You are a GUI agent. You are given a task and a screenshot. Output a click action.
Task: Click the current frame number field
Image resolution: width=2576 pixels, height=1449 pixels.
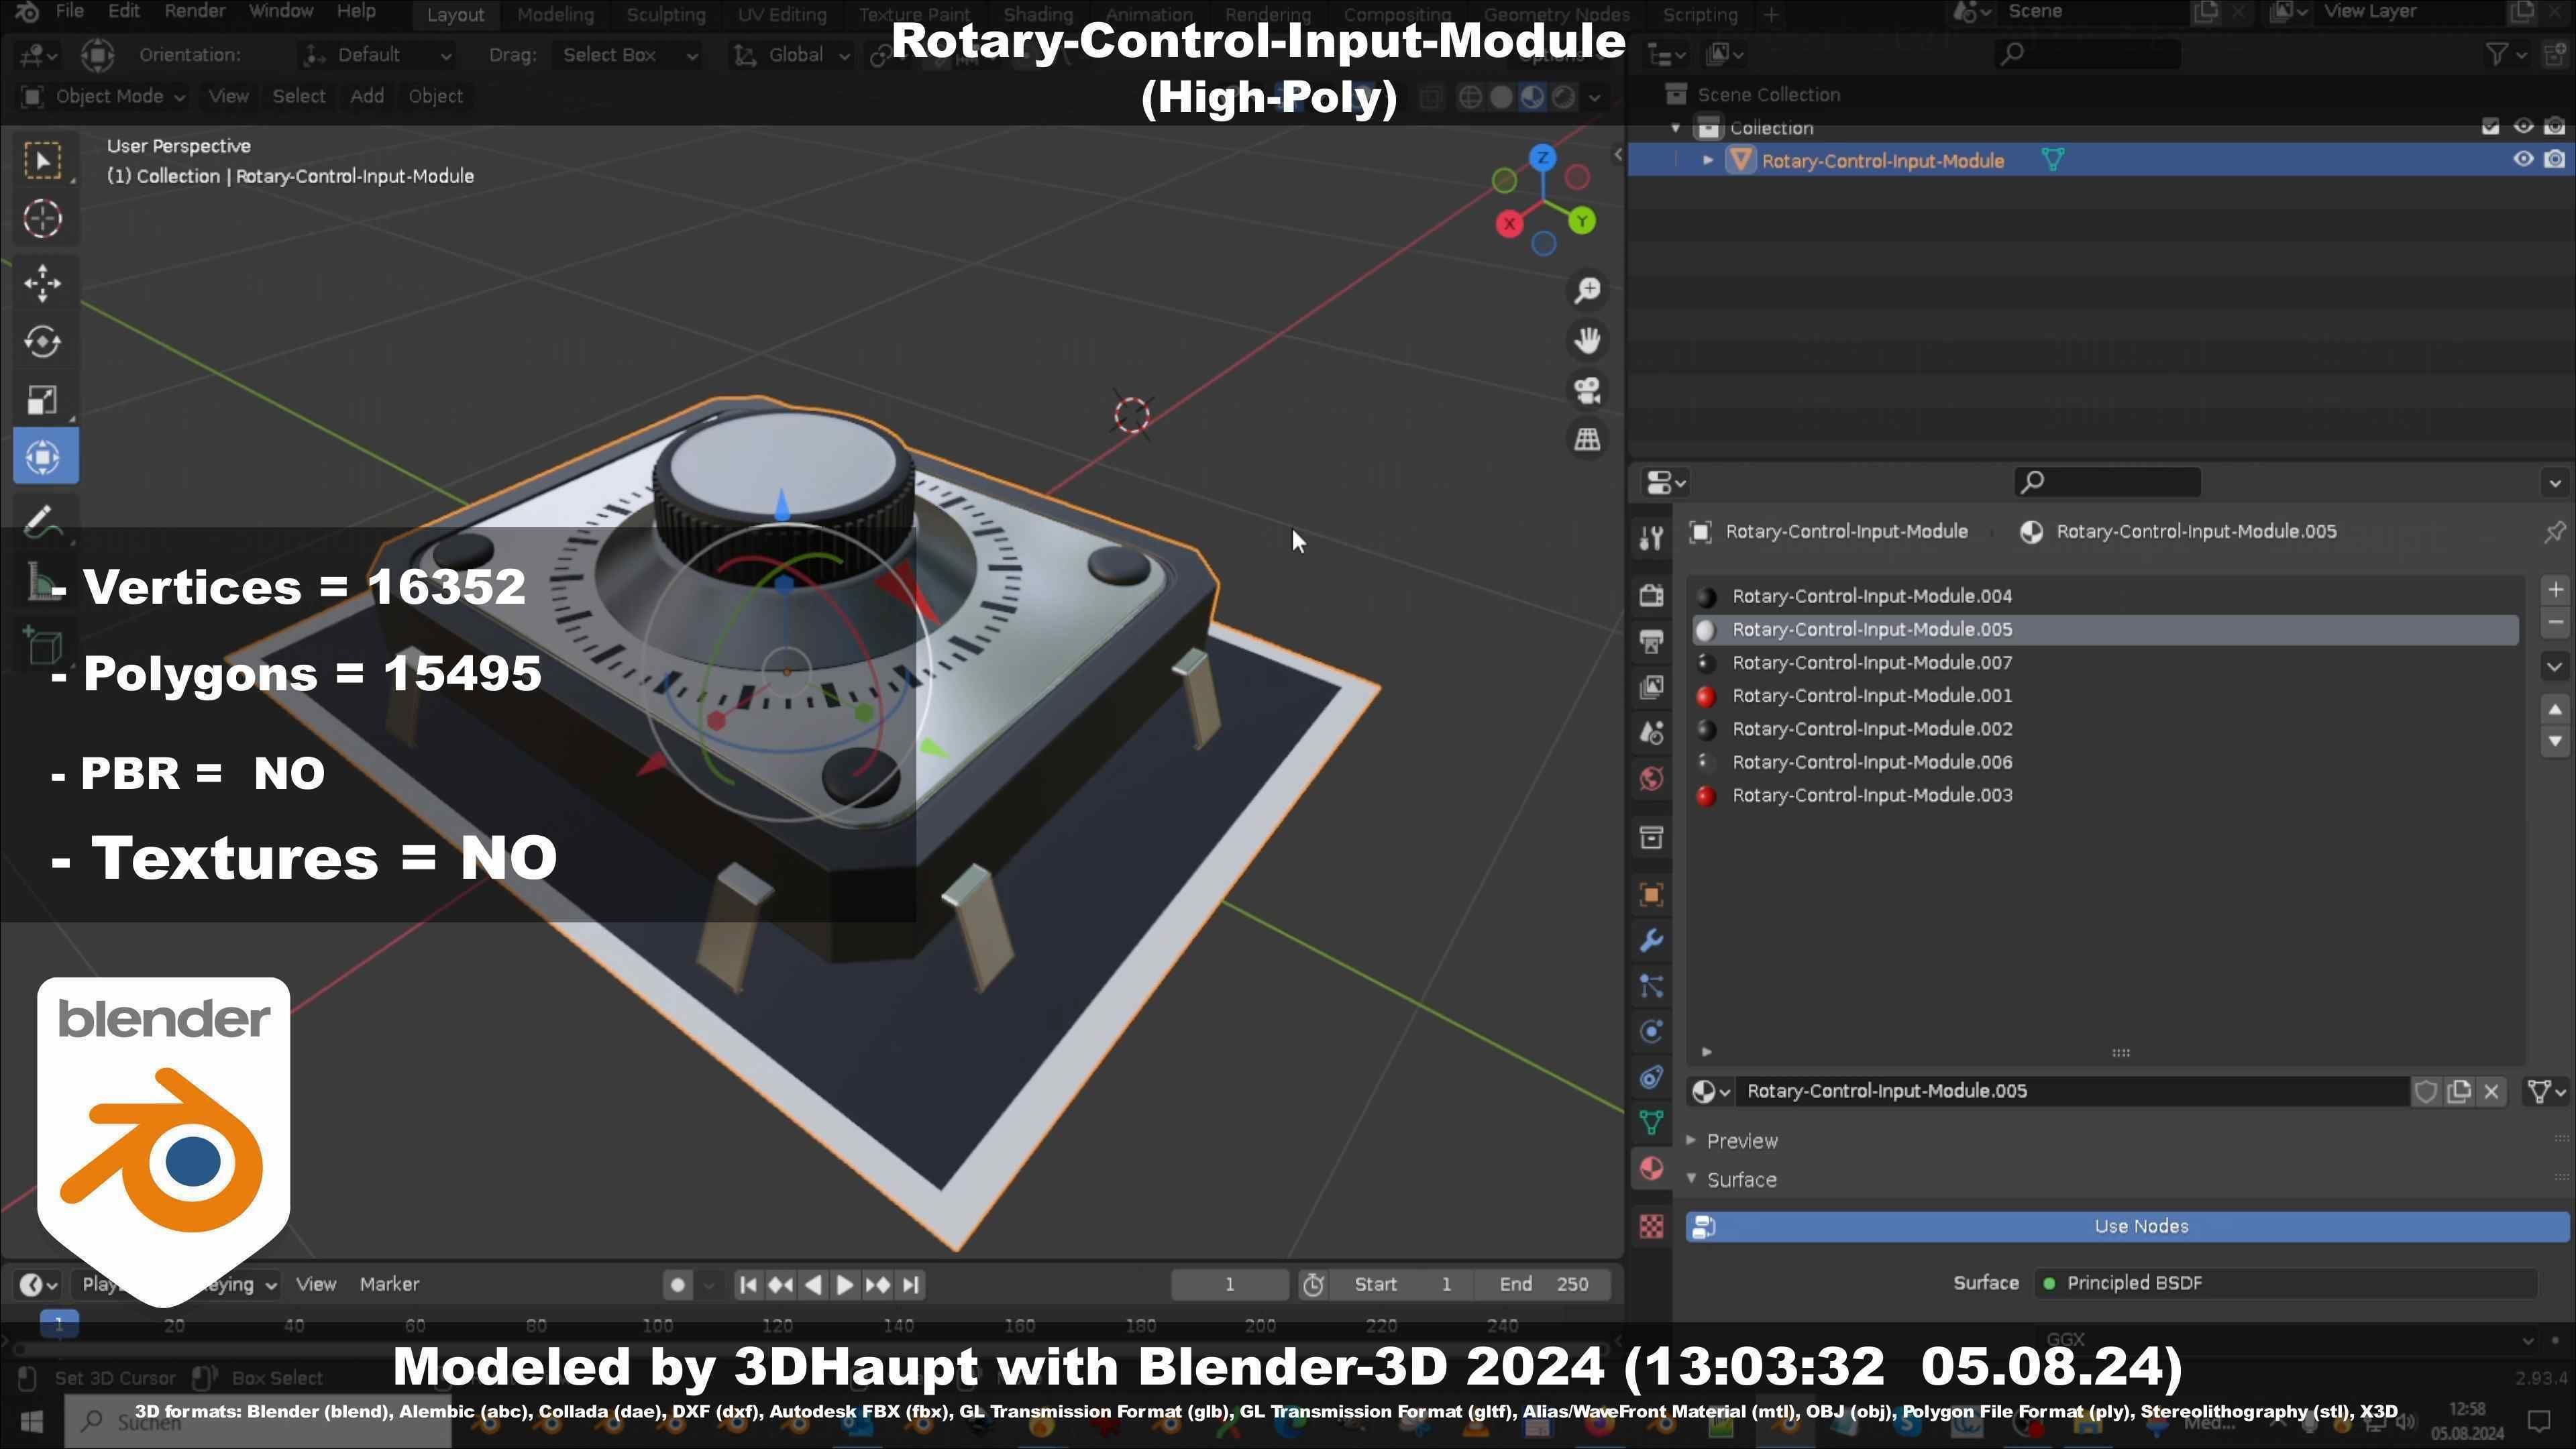[x=1230, y=1285]
